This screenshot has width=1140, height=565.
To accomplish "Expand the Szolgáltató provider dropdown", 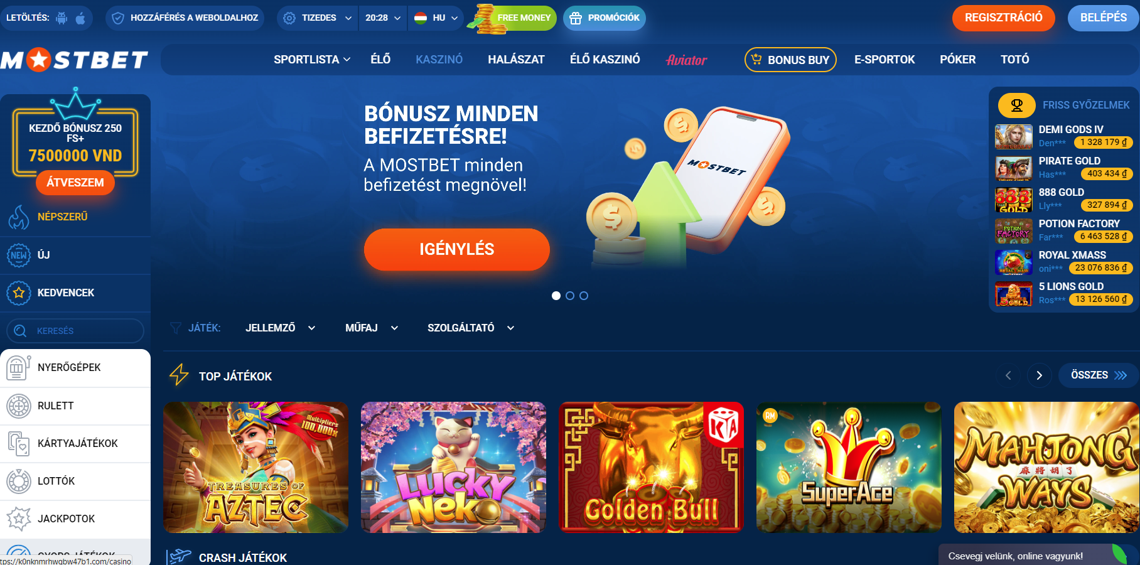I will [471, 328].
